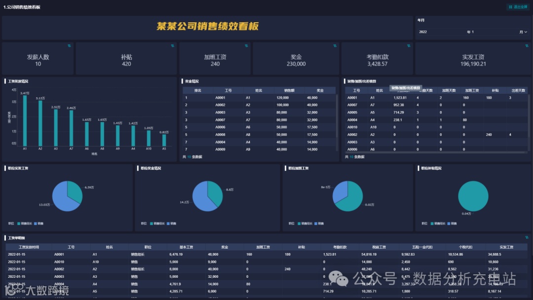This screenshot has width=533, height=300.
Task: Toggle 销售 legend in 职位加班工资 chart
Action: coord(319,224)
